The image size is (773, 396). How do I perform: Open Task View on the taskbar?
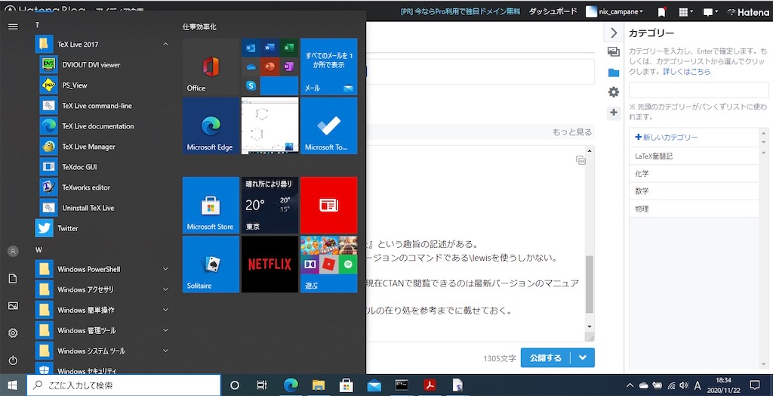(x=262, y=385)
